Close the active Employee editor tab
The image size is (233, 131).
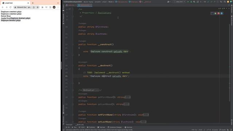coord(91,5)
